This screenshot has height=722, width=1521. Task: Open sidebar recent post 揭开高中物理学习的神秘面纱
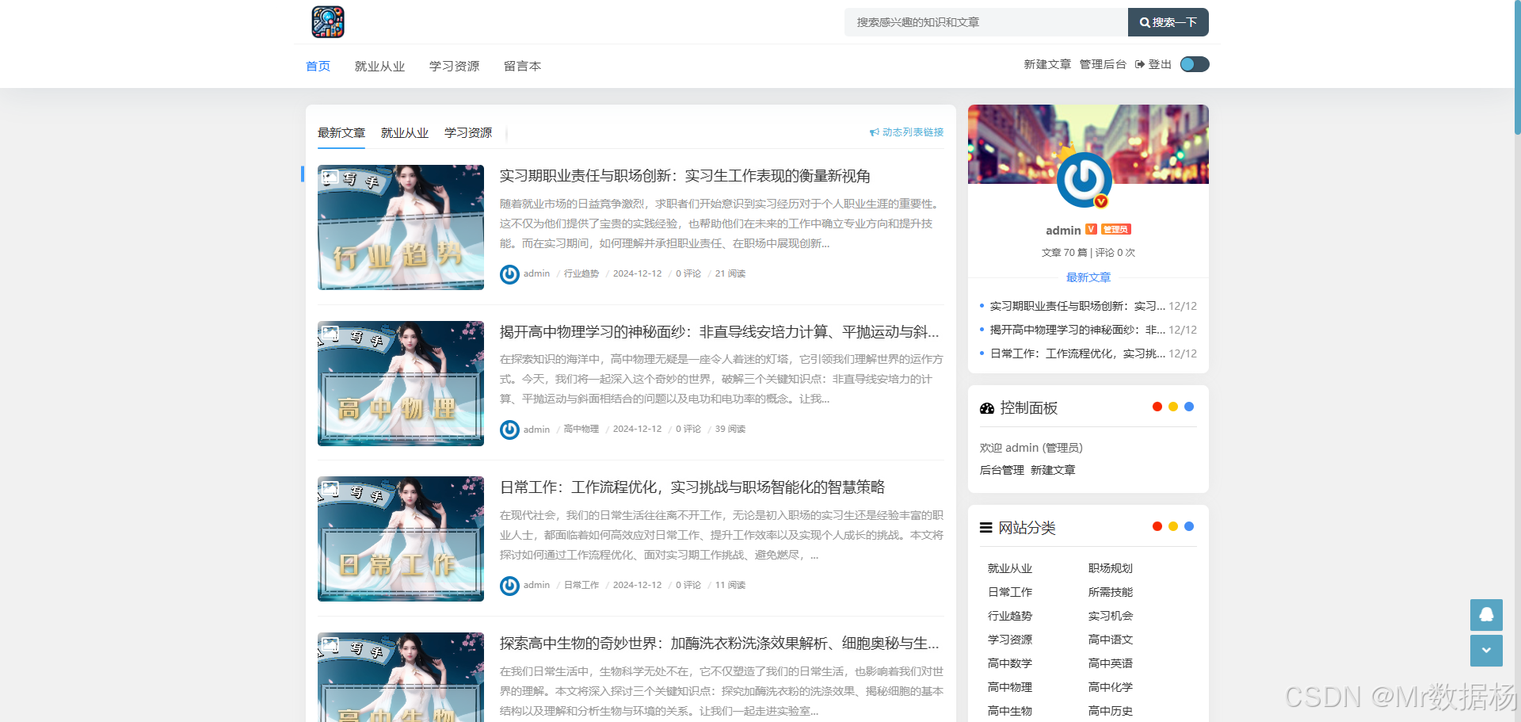(1077, 330)
